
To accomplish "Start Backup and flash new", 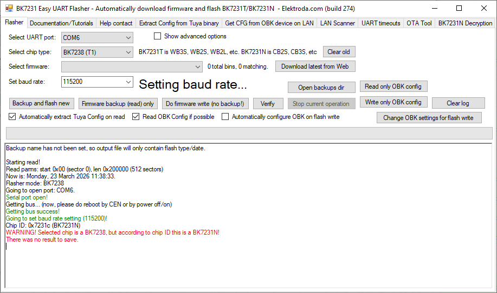I will [x=41, y=103].
